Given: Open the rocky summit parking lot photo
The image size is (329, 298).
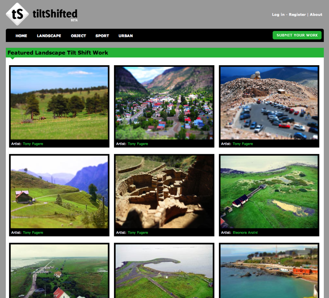Looking at the screenshot, I should [269, 103].
